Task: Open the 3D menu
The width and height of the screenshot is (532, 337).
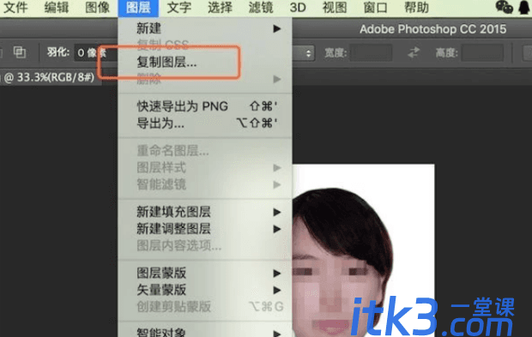Action: click(x=298, y=8)
